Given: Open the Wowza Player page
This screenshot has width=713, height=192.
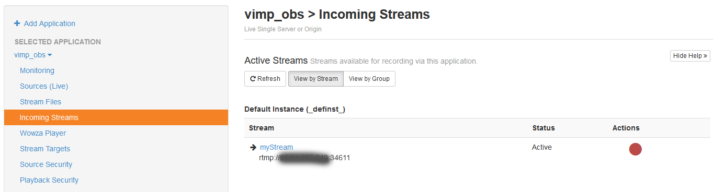Looking at the screenshot, I should (43, 133).
